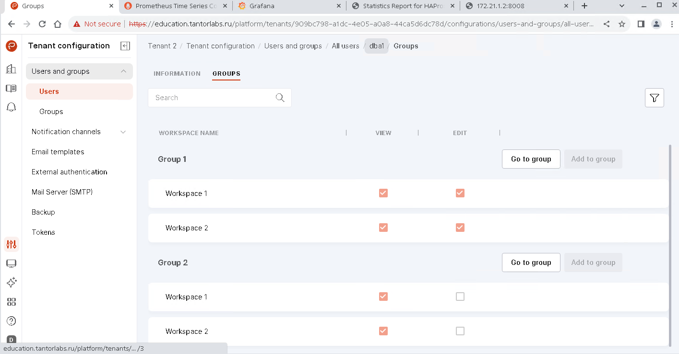Expand the Notification channels menu
The width and height of the screenshot is (679, 354).
point(123,132)
